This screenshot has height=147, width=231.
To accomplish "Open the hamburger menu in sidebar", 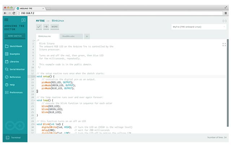I will click(x=6, y=20).
